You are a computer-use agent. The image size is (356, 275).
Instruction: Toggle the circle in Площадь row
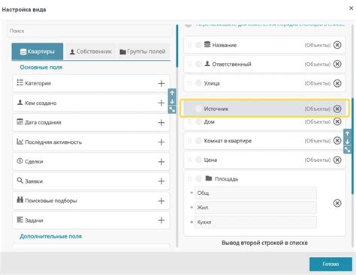198,178
